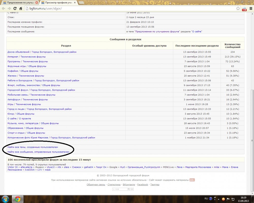254x203 pixels.
Task: Click the address bar showing bgforum.ru/user/xIgor/
Action: [x=127, y=8]
